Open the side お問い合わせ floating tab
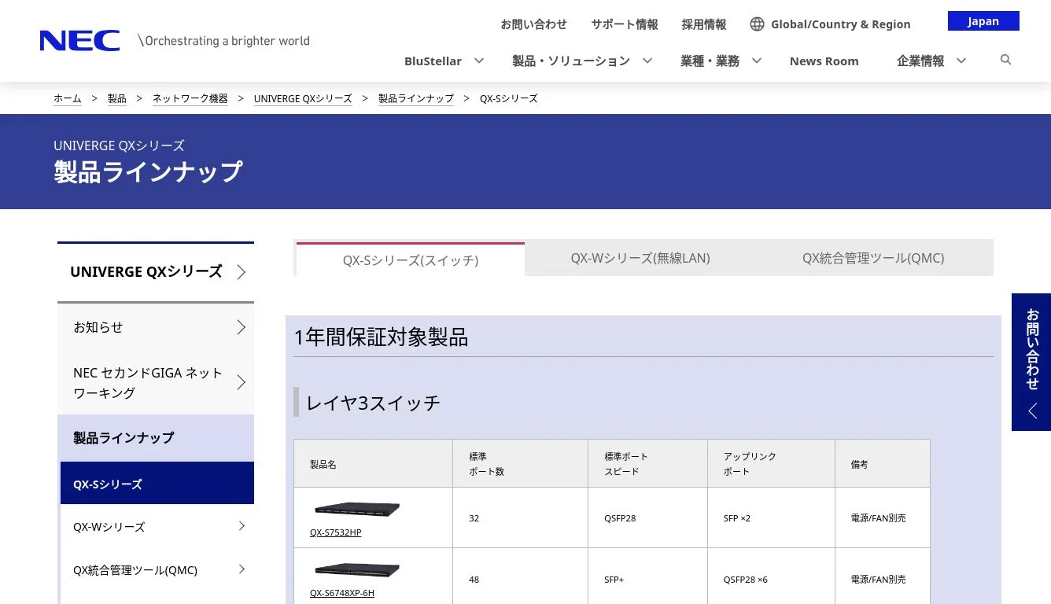The image size is (1051, 604). click(1031, 362)
